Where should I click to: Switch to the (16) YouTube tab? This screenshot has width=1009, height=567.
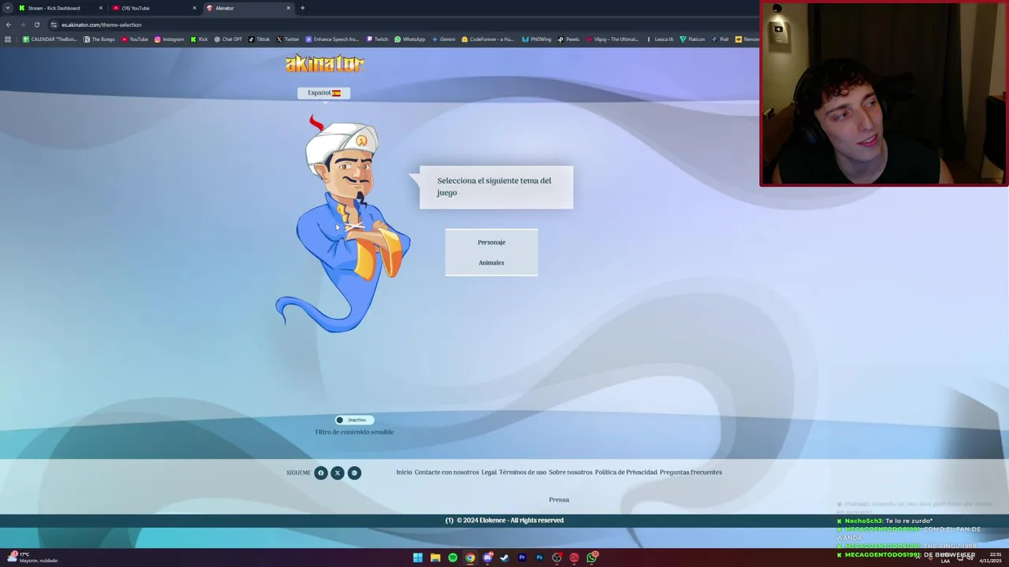point(154,8)
